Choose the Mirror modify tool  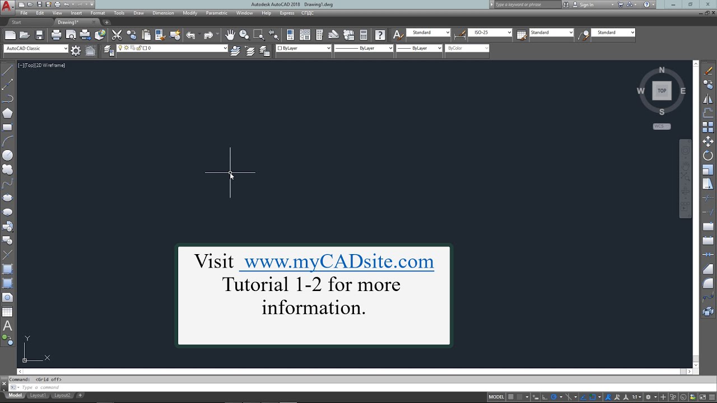point(708,99)
